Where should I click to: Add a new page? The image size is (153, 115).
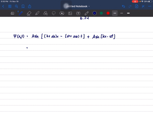(137, 6)
